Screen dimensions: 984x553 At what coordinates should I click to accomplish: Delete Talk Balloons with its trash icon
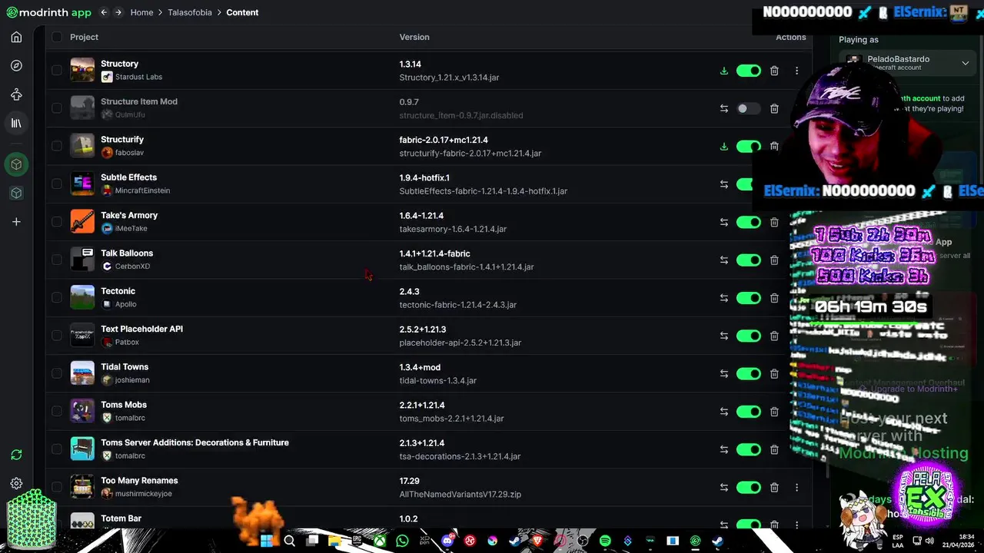pos(774,260)
